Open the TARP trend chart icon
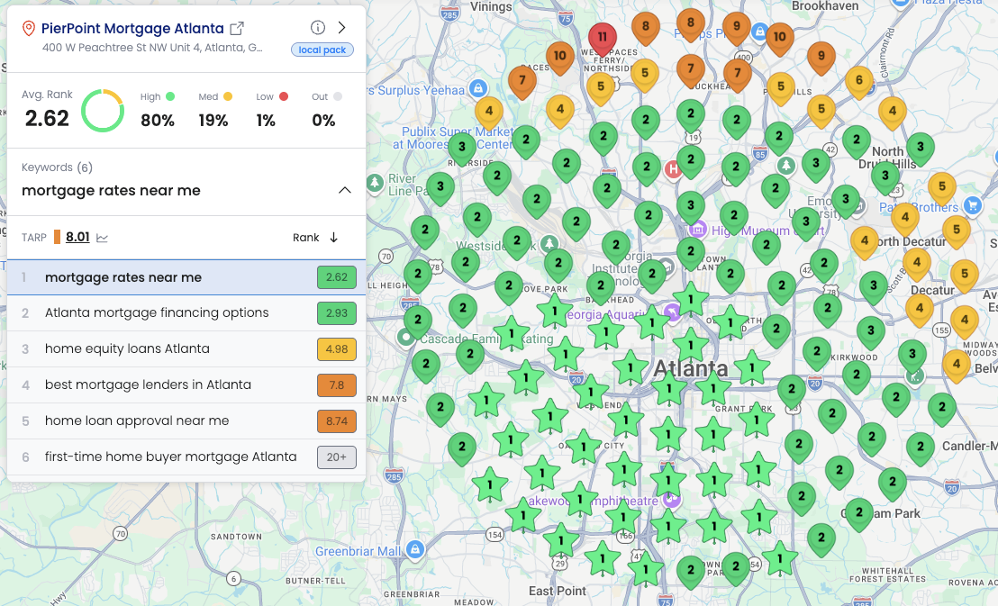The image size is (998, 606). tap(102, 238)
